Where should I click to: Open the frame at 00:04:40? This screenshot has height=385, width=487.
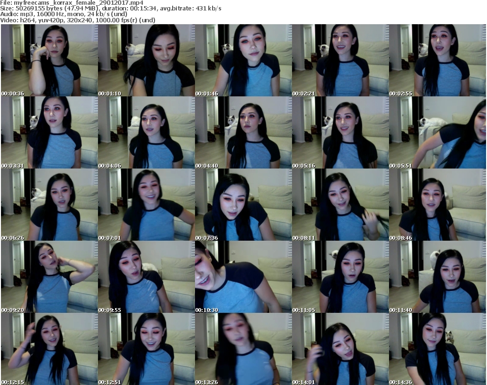point(243,132)
